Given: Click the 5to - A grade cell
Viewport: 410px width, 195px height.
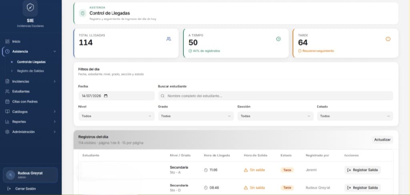Looking at the screenshot, I should tap(175, 173).
